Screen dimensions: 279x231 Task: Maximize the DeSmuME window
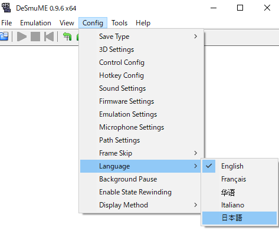[x=240, y=8]
